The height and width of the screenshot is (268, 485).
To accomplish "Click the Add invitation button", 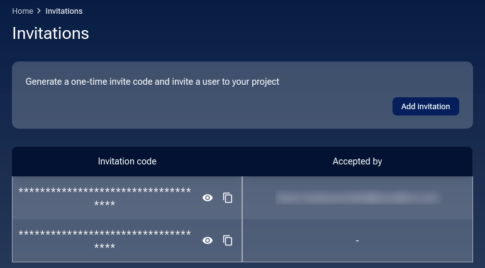I will click(426, 107).
